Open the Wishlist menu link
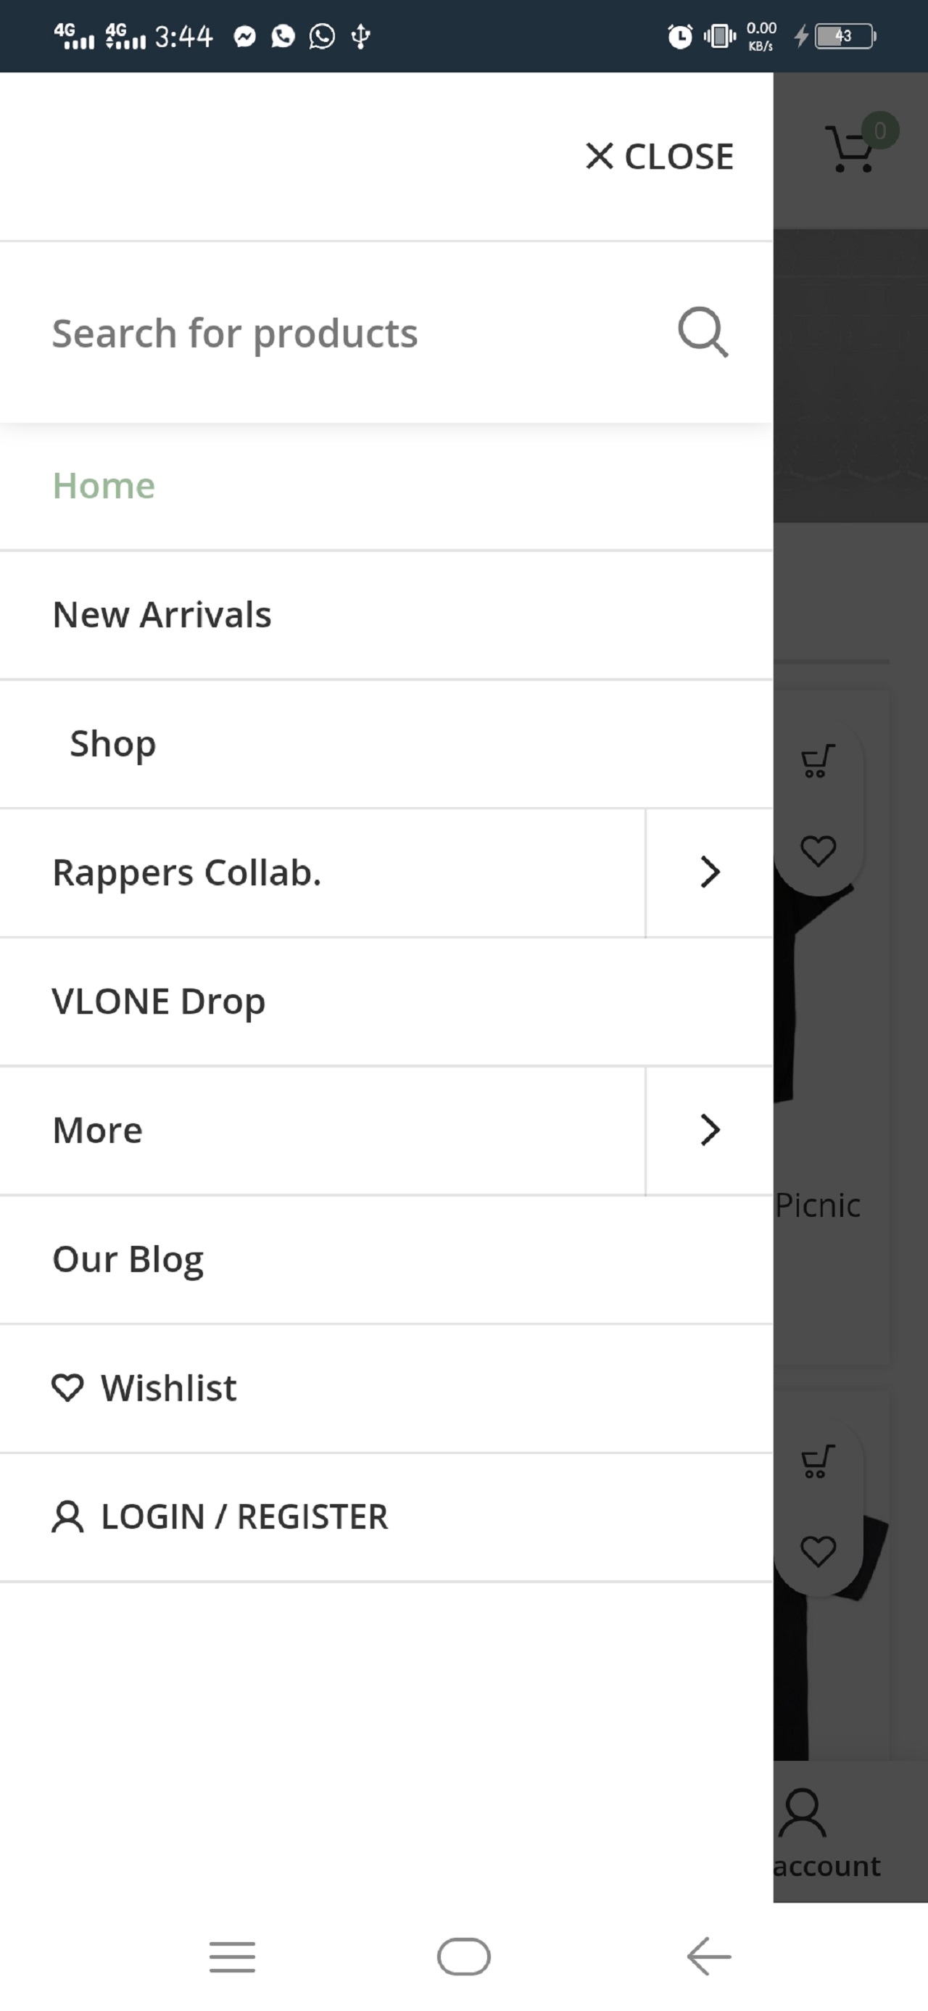The height and width of the screenshot is (2011, 928). 169,1388
